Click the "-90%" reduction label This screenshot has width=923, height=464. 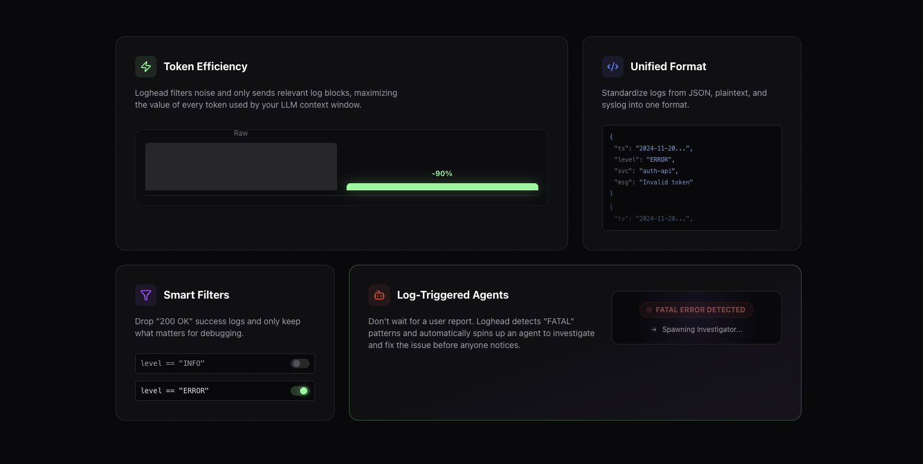[x=442, y=173]
